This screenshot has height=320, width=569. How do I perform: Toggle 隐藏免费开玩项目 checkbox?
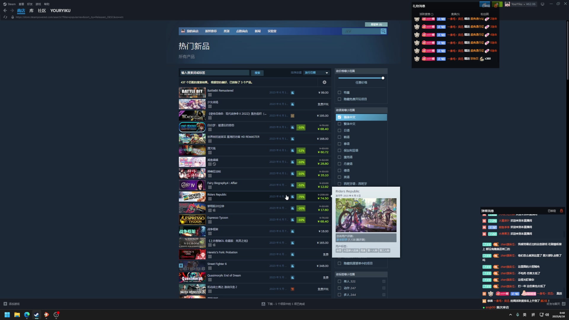coord(339,99)
